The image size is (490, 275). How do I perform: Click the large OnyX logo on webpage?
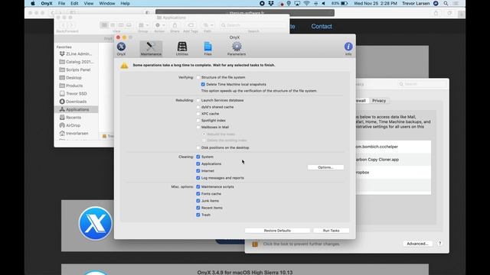95,223
